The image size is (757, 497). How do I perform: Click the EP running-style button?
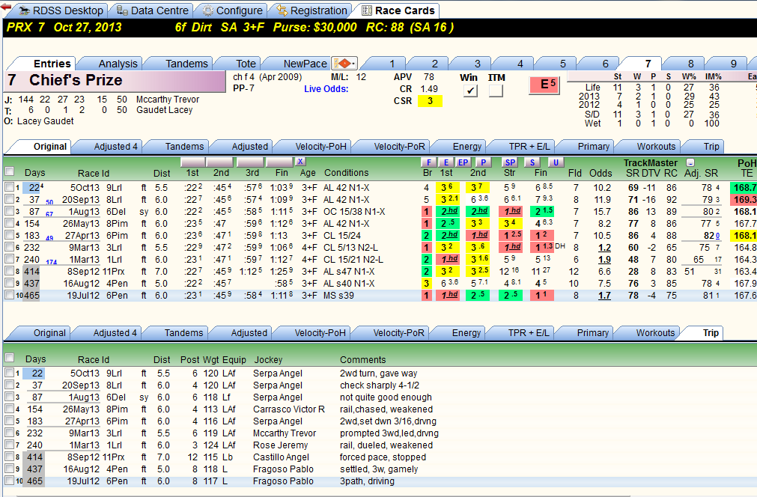[463, 162]
